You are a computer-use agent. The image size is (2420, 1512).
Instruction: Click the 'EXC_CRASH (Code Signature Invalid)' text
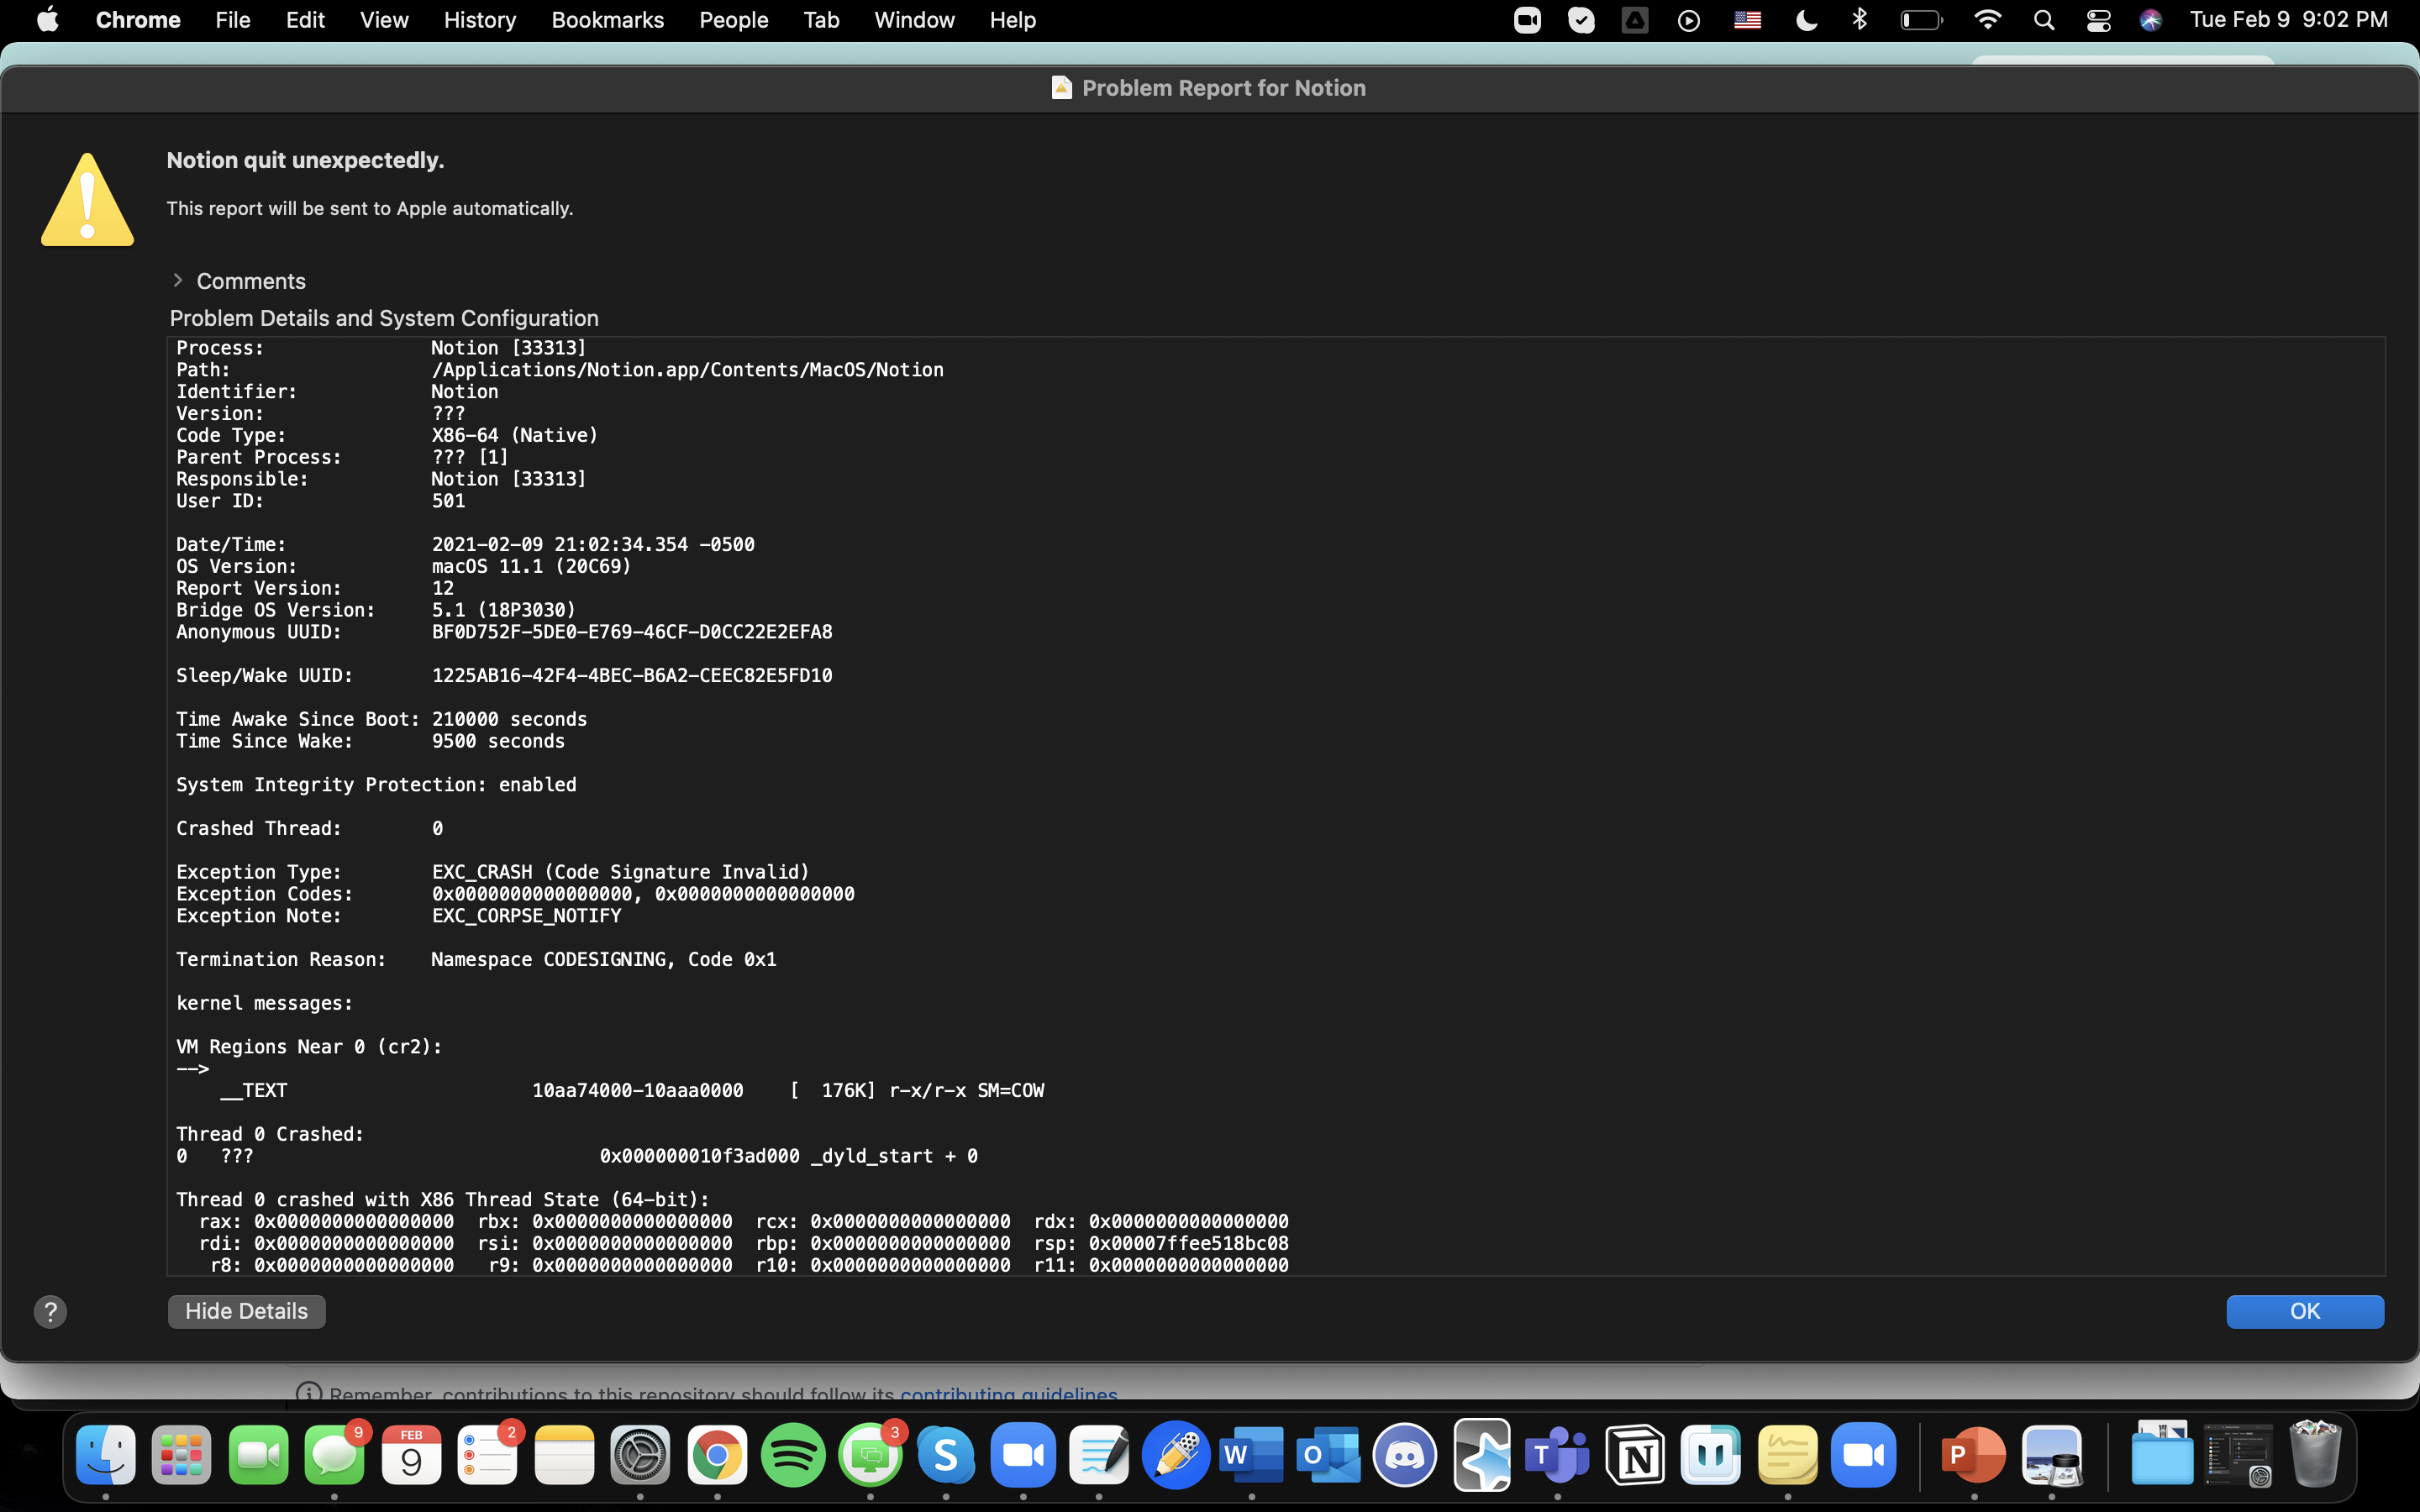tap(620, 872)
